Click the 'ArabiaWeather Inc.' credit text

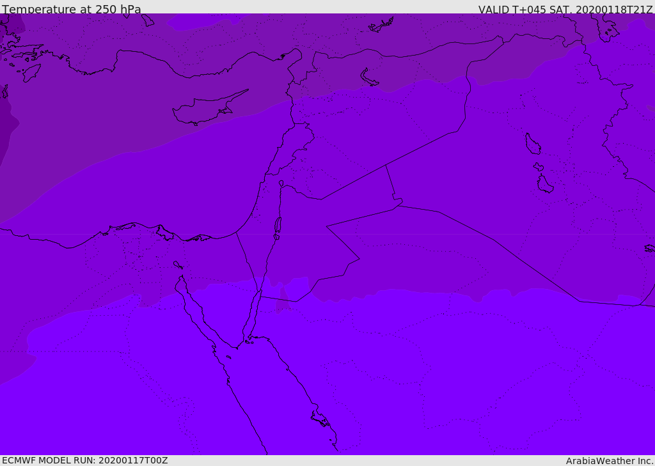pos(609,461)
